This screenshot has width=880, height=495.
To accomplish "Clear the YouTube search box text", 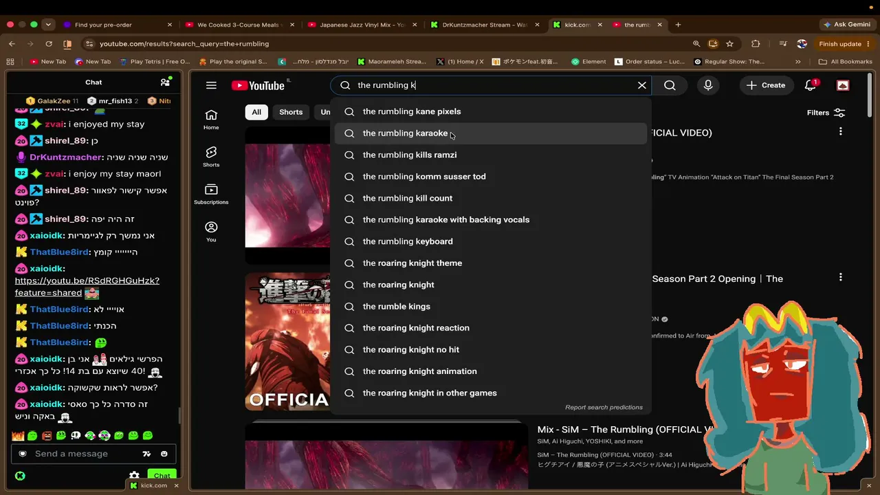I will click(x=642, y=85).
